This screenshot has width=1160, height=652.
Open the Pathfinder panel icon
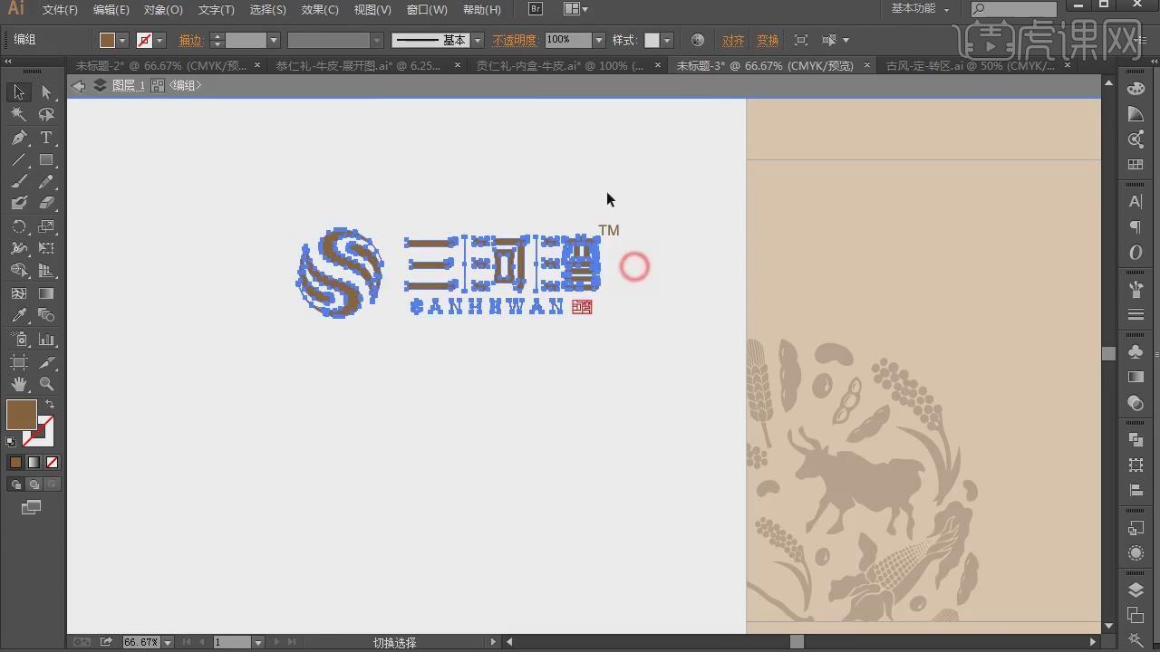[x=1136, y=440]
